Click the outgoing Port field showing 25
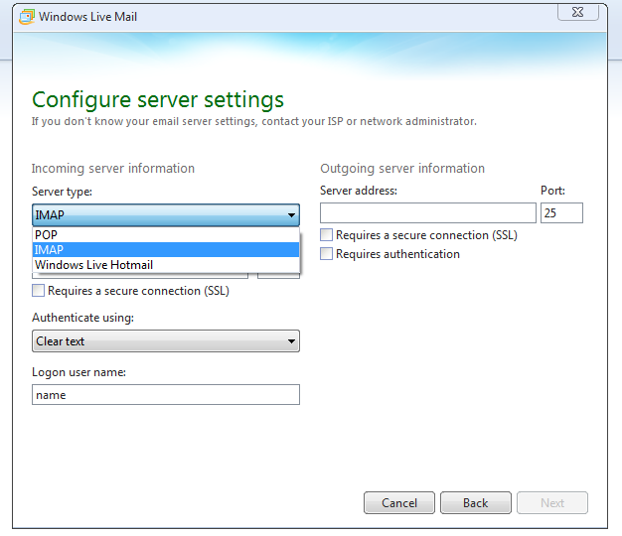Image resolution: width=622 pixels, height=536 pixels. pyautogui.click(x=561, y=213)
